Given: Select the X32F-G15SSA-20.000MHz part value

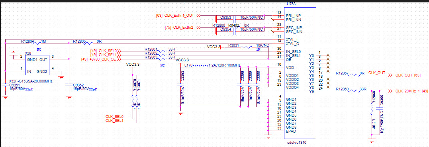Looking at the screenshot, I should (31, 81).
